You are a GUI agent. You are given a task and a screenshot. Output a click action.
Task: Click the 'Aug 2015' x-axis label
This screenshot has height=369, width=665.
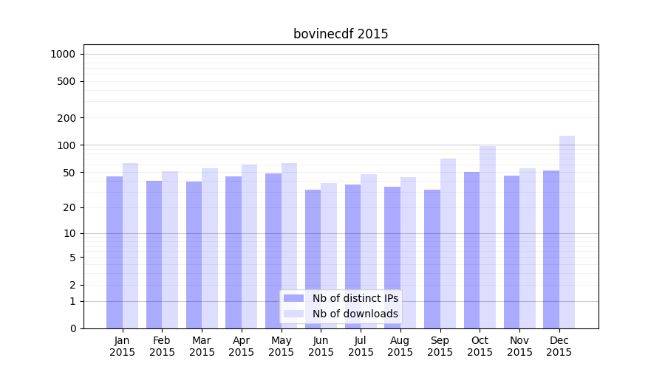coord(400,346)
